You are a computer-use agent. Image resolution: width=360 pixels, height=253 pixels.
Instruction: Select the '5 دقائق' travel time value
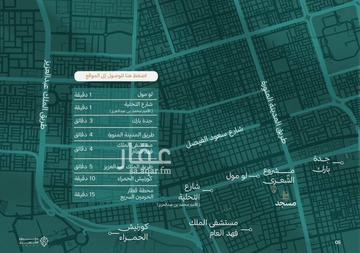(84, 167)
